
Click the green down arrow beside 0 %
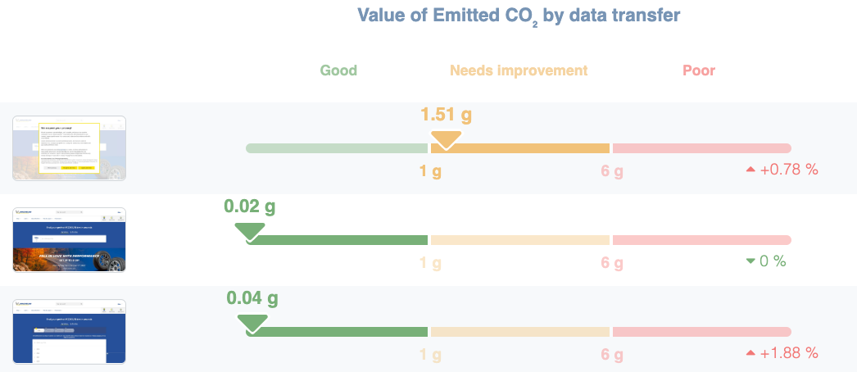(x=750, y=261)
